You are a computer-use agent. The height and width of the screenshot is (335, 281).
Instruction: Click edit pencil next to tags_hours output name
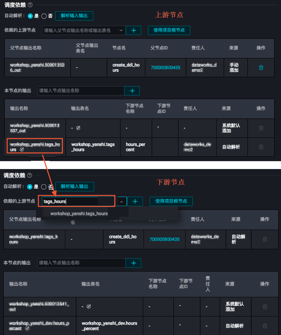click(22, 149)
